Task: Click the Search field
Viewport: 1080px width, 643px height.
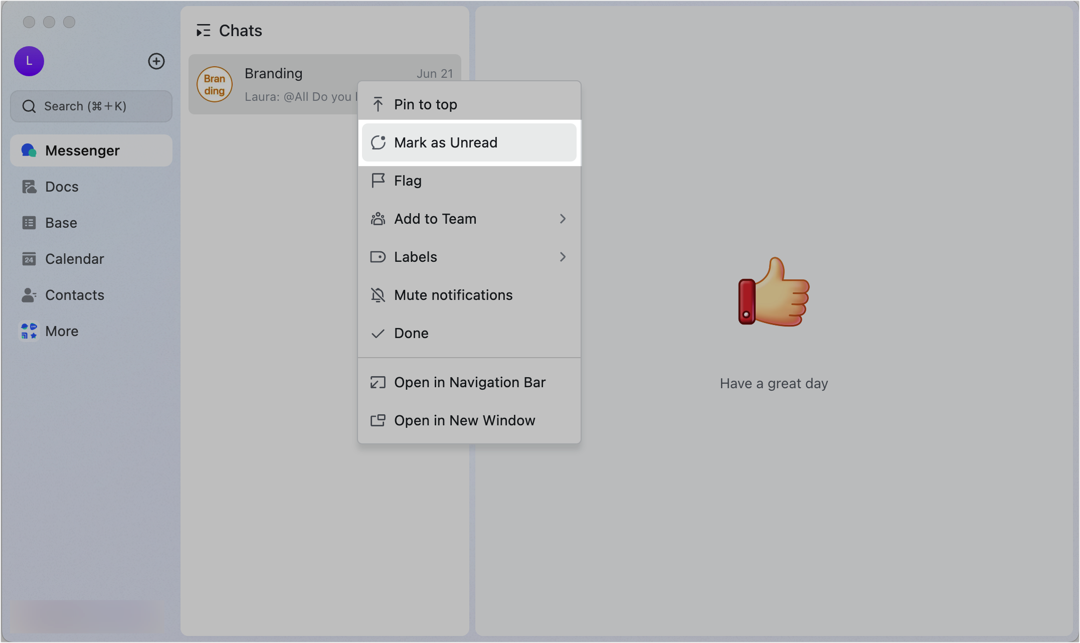Action: tap(91, 106)
